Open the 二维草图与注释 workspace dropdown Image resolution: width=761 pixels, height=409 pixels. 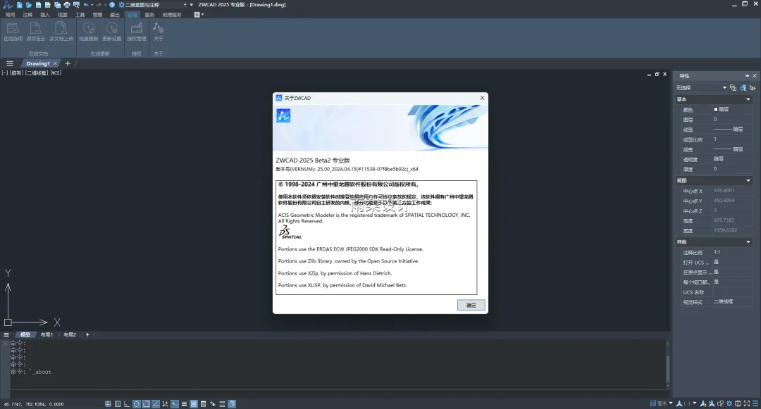click(154, 5)
